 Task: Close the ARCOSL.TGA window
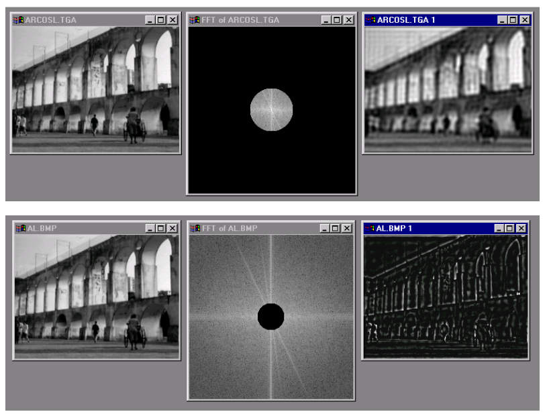pos(172,20)
